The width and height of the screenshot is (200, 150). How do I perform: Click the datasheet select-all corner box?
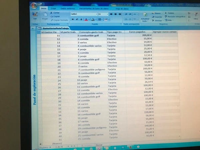[39, 32]
